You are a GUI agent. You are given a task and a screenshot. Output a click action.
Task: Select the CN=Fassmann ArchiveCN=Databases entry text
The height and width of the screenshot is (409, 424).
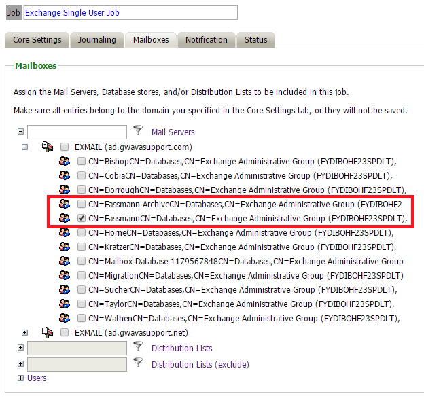click(x=245, y=204)
